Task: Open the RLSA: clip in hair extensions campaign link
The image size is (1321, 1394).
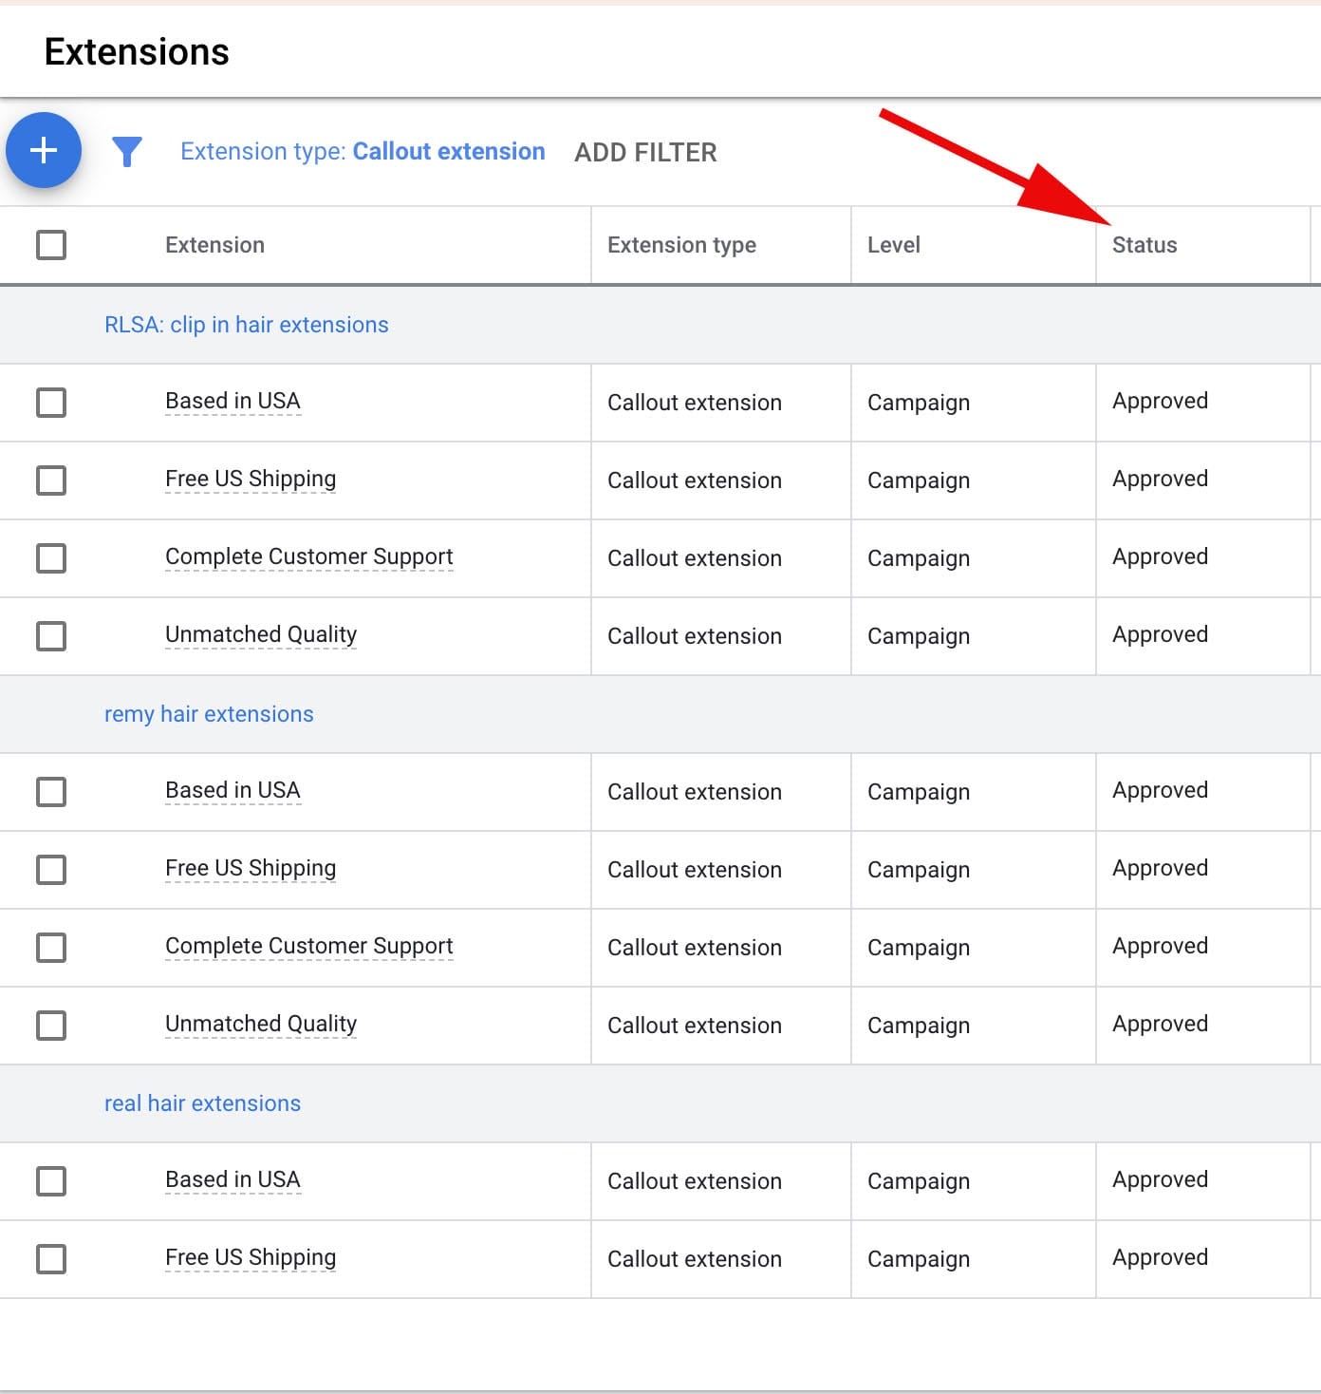Action: [247, 325]
